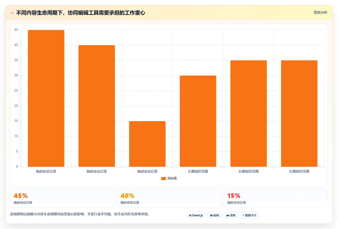
Task: Open the 40% data card
Action: point(169,198)
